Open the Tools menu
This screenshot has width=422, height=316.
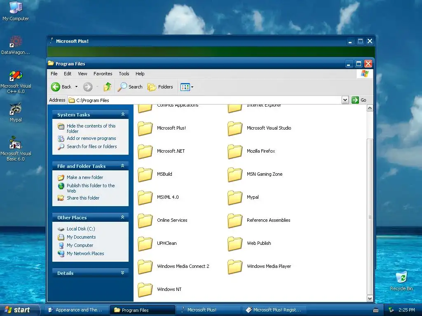124,74
